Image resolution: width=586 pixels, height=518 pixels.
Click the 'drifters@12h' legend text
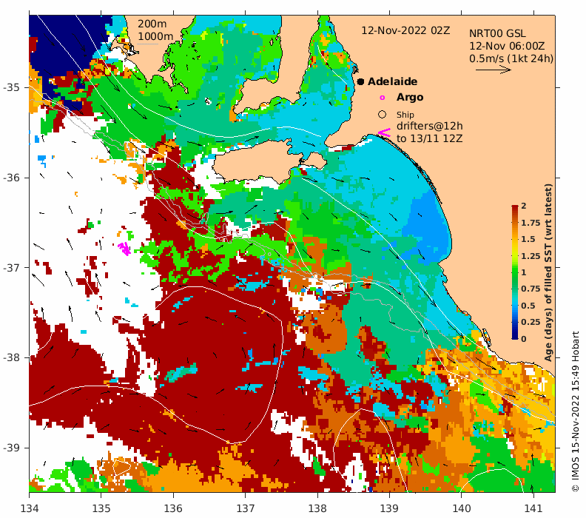click(429, 127)
